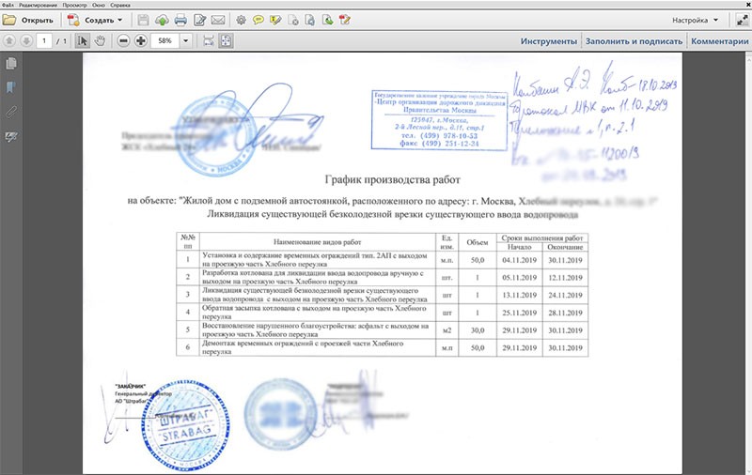Screen dimensions: 752x475
Task: Open the Attachments paperclip panel
Action: (x=11, y=111)
